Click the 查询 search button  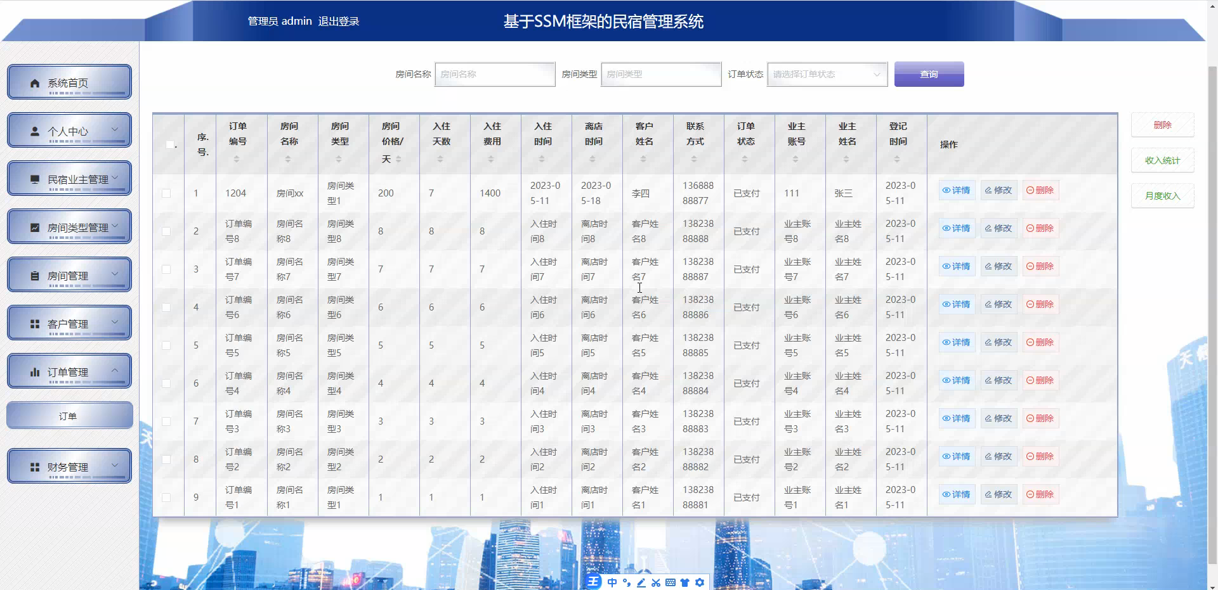(929, 74)
